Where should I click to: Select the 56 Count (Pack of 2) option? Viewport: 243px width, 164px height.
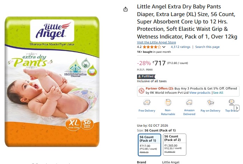tap(174, 144)
